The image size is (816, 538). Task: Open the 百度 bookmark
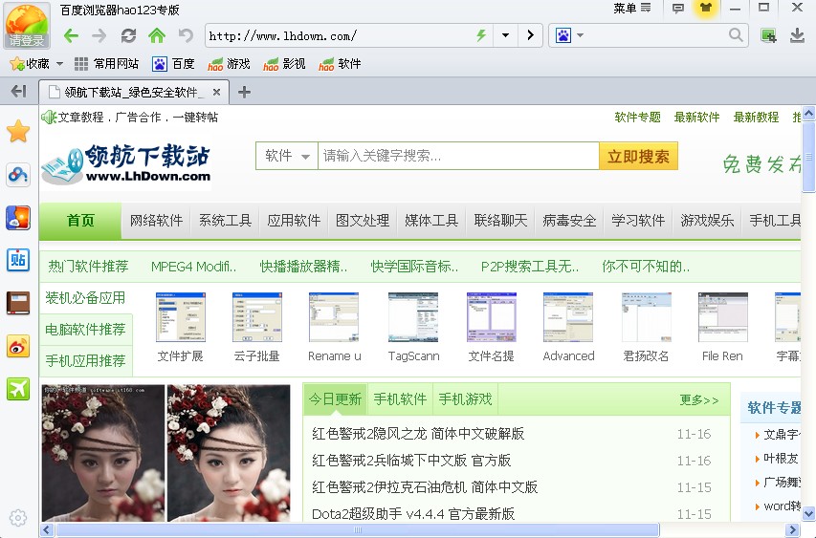(x=173, y=64)
